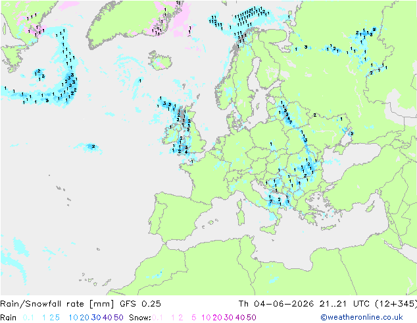Viewport: 417px width, 323px height.
Task: Pick the snow legend 20 value
Action: tap(217, 318)
